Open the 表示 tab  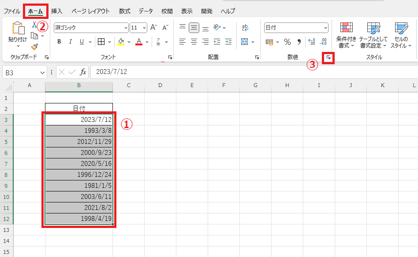(x=187, y=11)
